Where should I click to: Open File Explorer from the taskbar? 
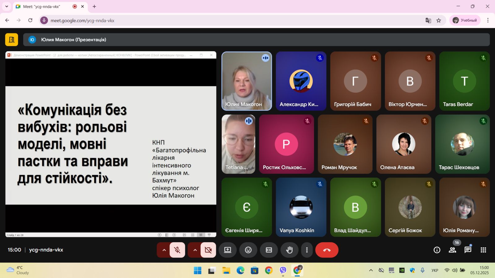pyautogui.click(x=226, y=271)
